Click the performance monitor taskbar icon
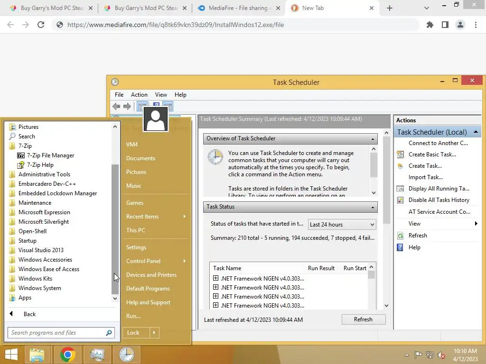The width and height of the screenshot is (486, 364). (97, 355)
